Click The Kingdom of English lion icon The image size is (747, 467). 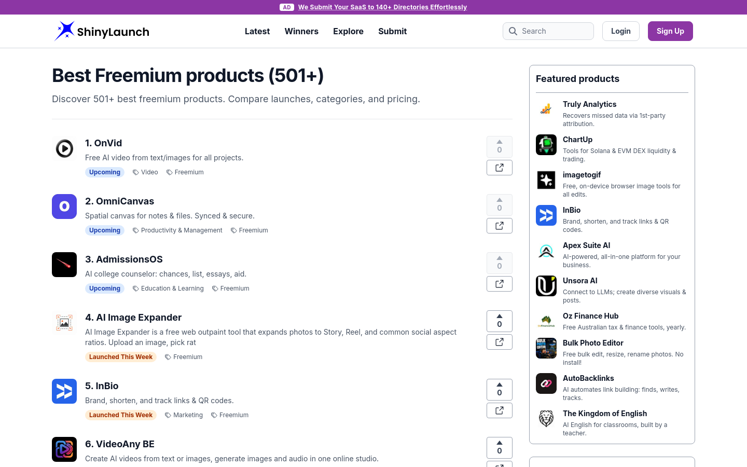coord(546,419)
